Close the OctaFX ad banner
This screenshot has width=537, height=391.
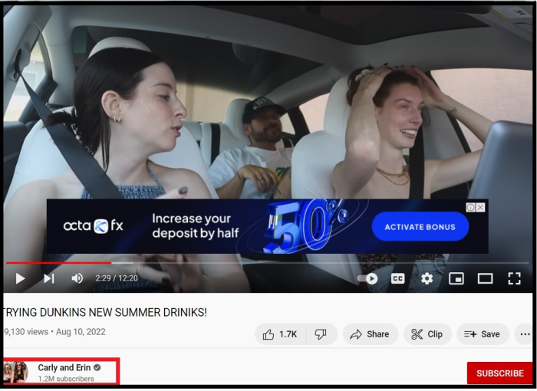[x=481, y=208]
